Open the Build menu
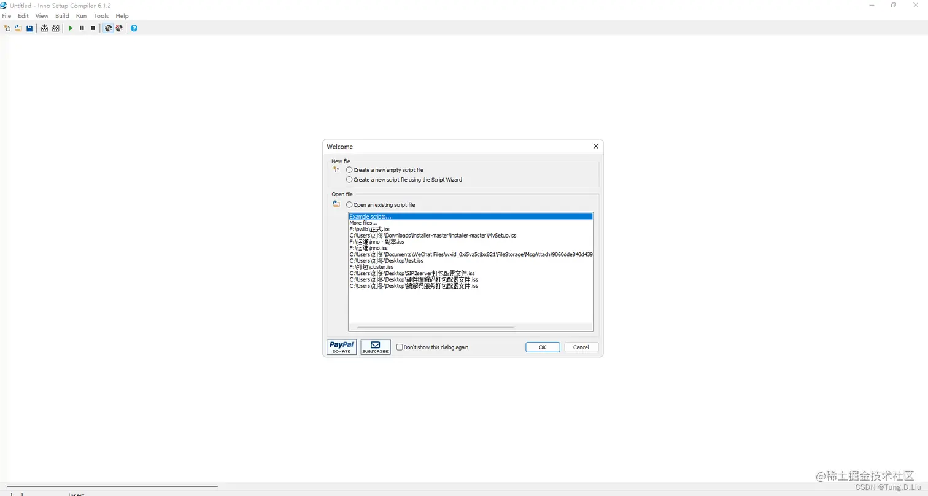The width and height of the screenshot is (928, 496). (x=62, y=16)
